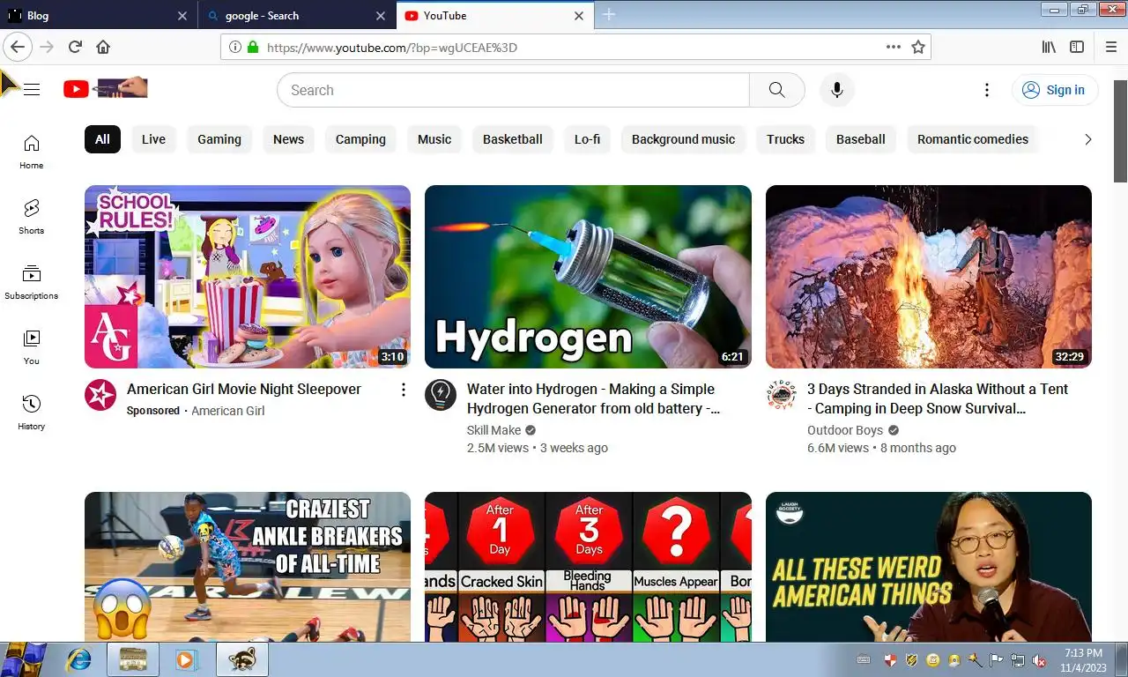
Task: Select the Gaming filter chip
Action: [219, 139]
